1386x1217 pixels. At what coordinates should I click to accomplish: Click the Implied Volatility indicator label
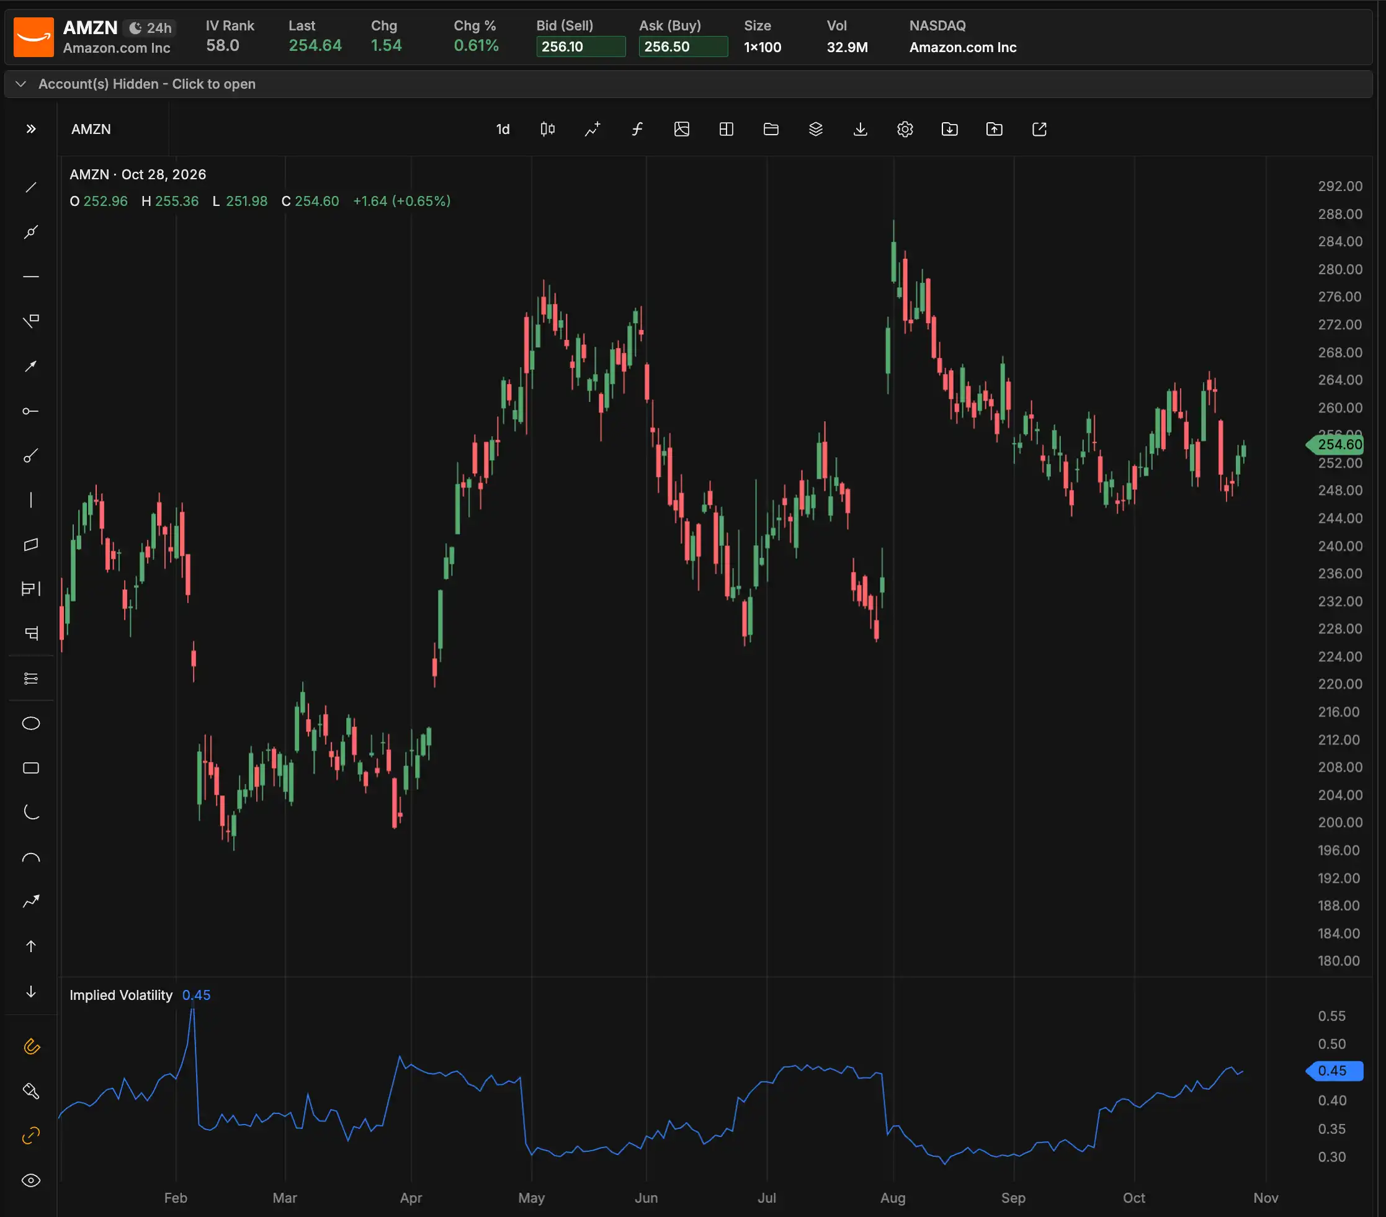121,994
